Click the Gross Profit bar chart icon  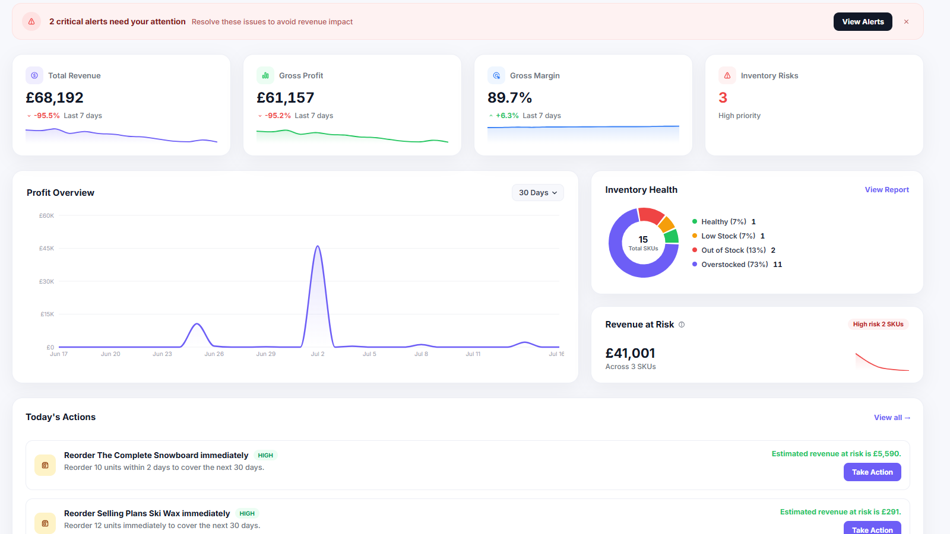pos(265,75)
